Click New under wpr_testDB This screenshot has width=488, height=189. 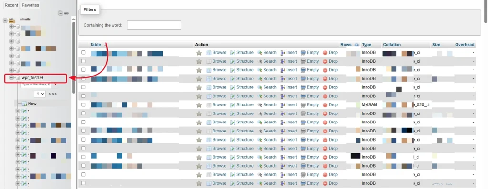32,104
